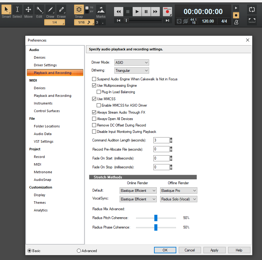Image resolution: width=262 pixels, height=260 pixels.
Task: Select the Draw pencil tool
Action: click(x=50, y=9)
